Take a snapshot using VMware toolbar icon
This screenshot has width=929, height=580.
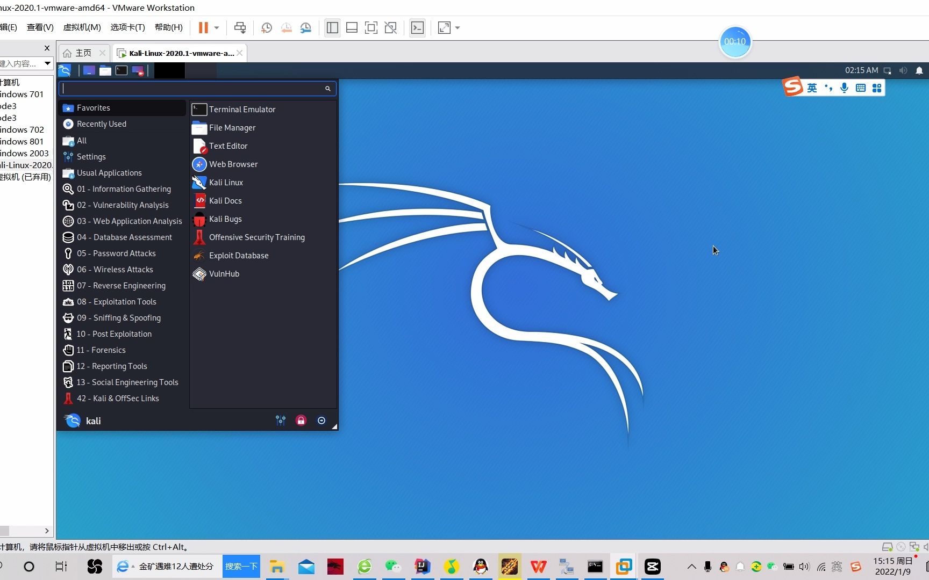tap(267, 27)
